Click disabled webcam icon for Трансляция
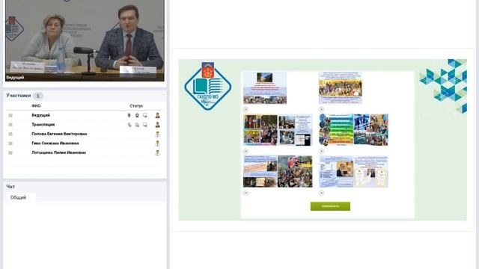 pos(137,125)
